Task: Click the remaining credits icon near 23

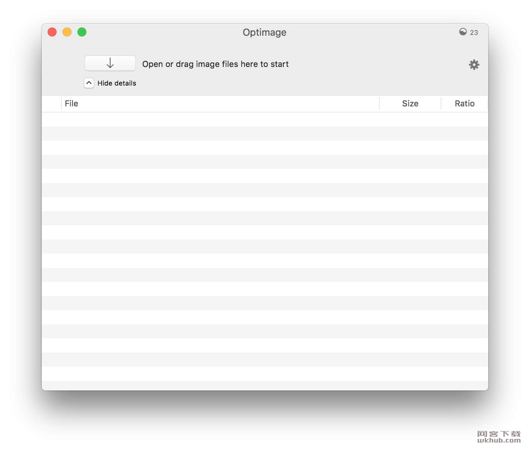Action: 463,32
